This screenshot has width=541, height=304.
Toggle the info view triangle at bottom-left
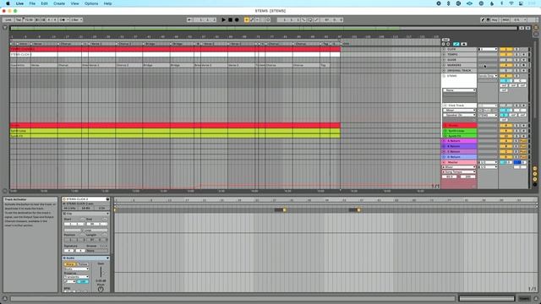pyautogui.click(x=5, y=298)
